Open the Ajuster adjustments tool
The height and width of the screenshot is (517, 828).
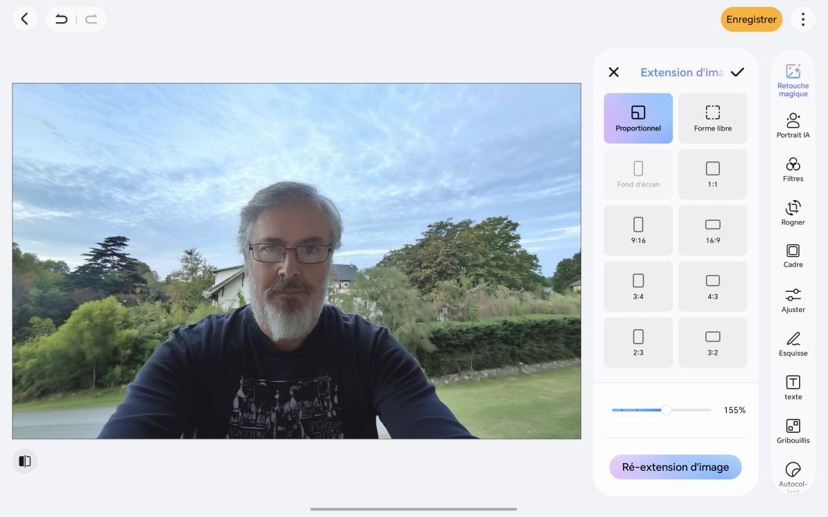click(x=793, y=300)
